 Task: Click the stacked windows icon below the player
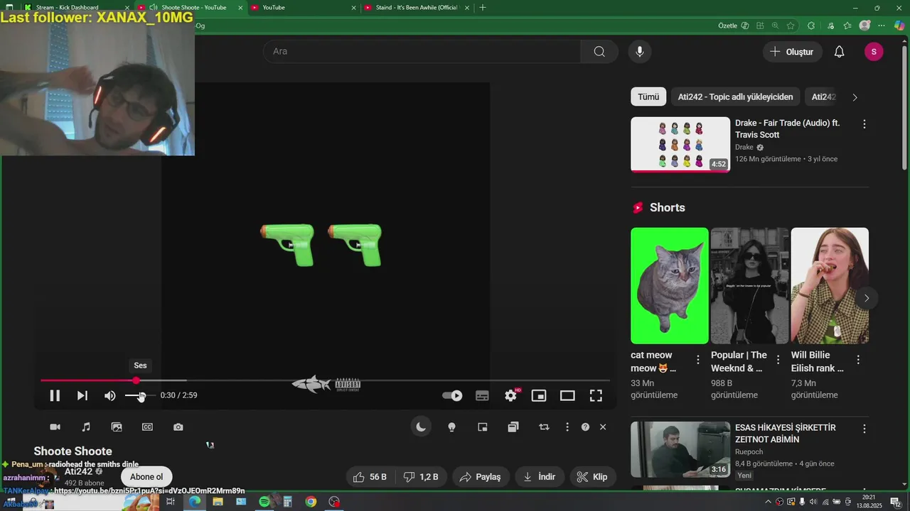click(513, 427)
